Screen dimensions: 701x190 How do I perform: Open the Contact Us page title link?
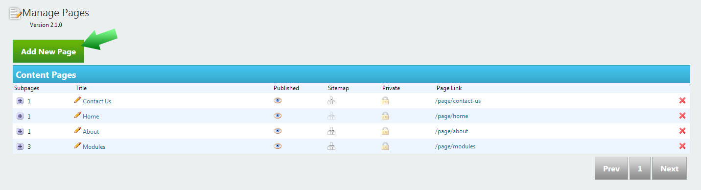point(97,101)
